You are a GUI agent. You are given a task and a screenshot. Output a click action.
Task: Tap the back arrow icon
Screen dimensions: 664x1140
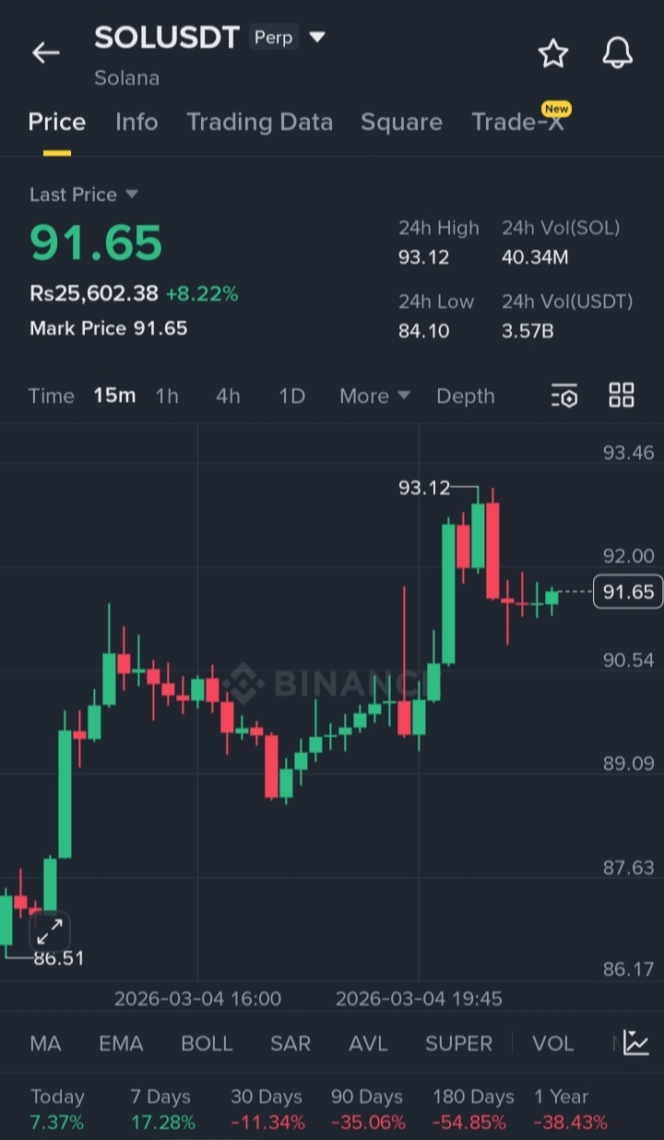[x=45, y=53]
